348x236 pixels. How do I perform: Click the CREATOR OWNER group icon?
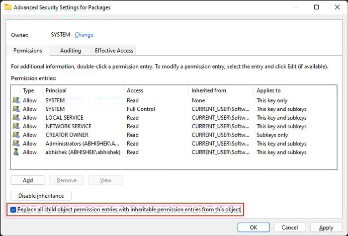(x=16, y=135)
